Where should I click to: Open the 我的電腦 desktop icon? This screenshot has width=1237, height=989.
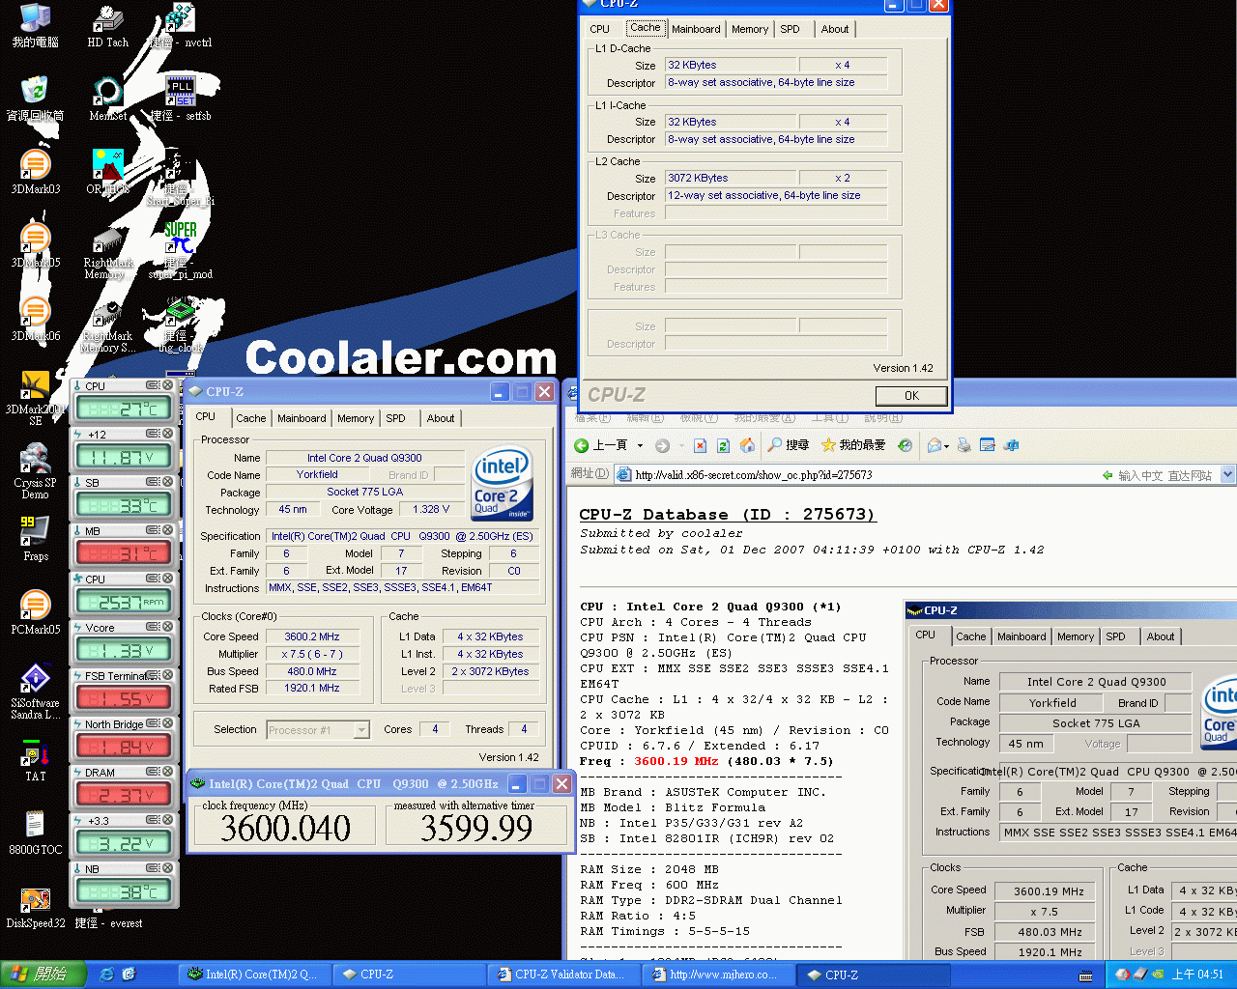coord(36,26)
